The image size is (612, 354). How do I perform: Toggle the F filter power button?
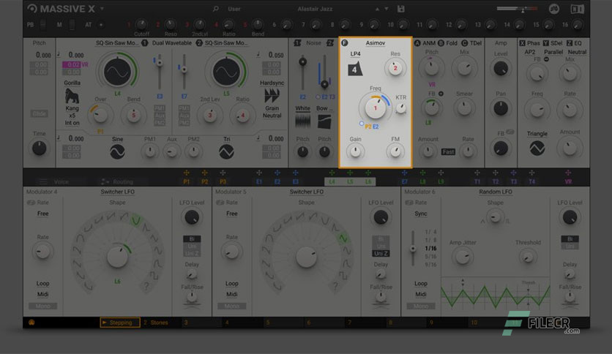[345, 43]
